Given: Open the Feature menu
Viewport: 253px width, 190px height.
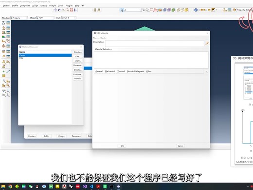Looking at the screenshot, I should click(x=53, y=6).
